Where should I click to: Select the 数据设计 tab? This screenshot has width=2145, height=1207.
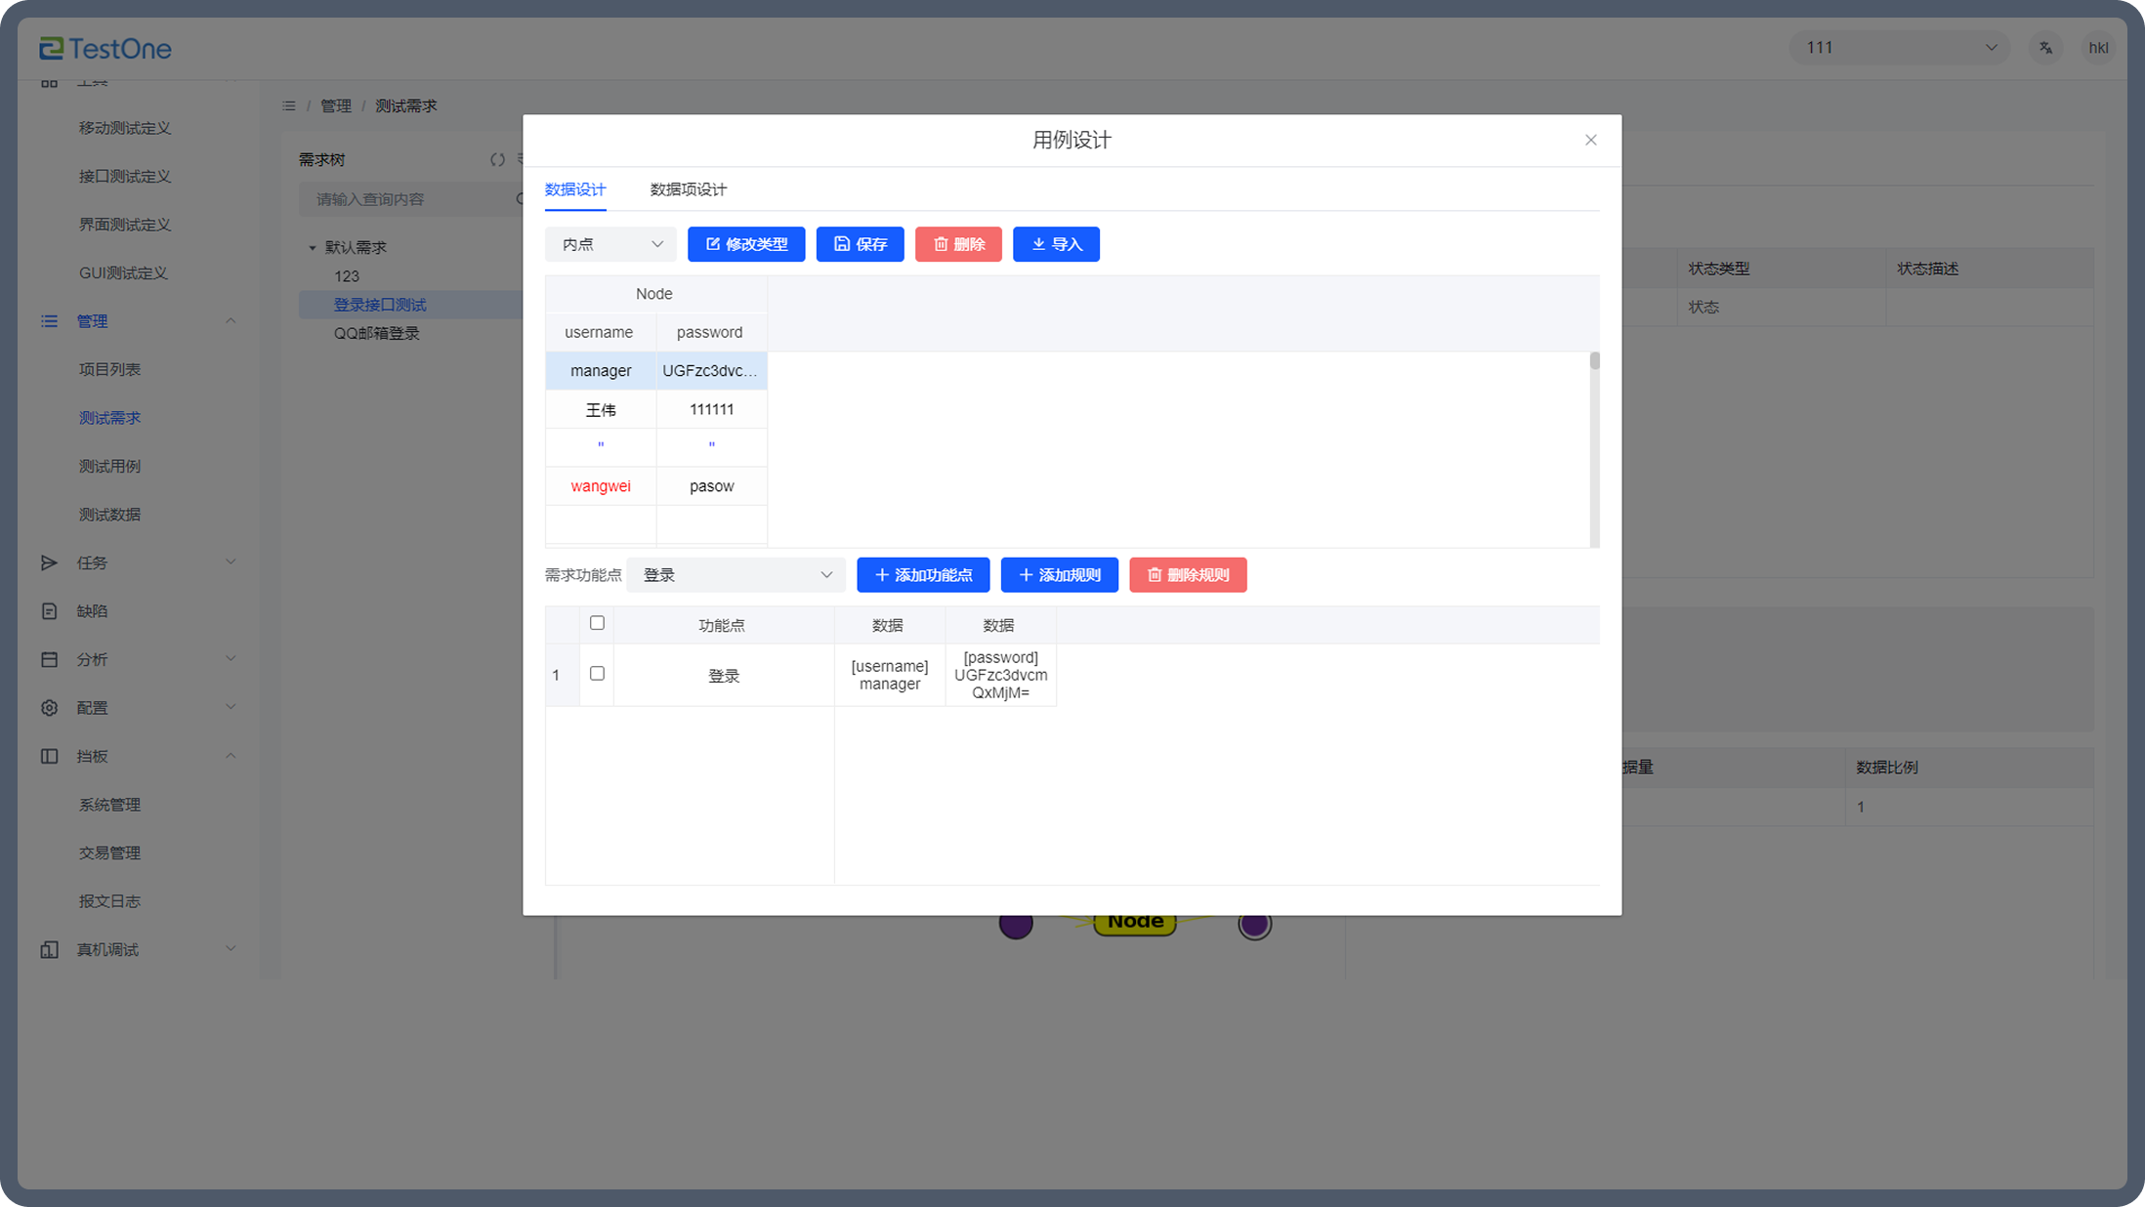[575, 189]
